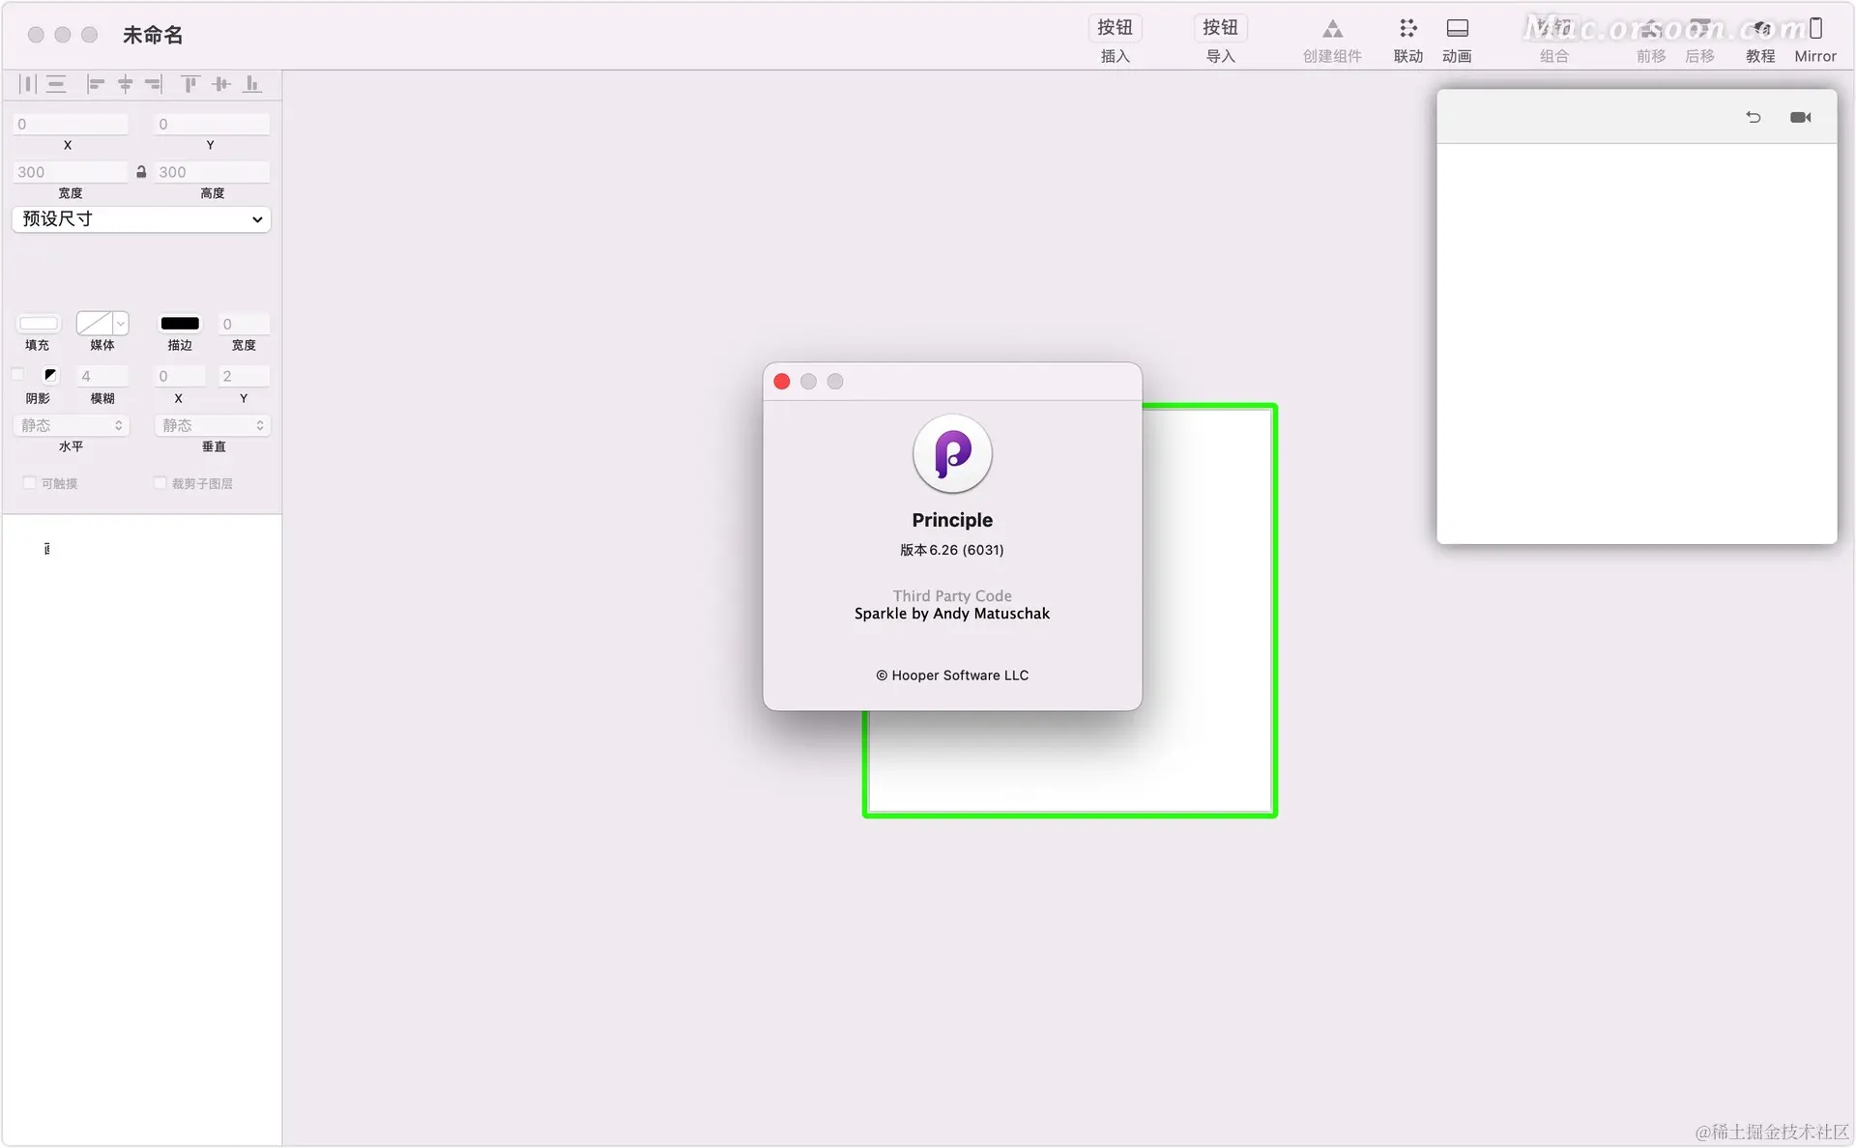This screenshot has width=1856, height=1148.
Task: Click the align bottom edges icon
Action: [252, 85]
